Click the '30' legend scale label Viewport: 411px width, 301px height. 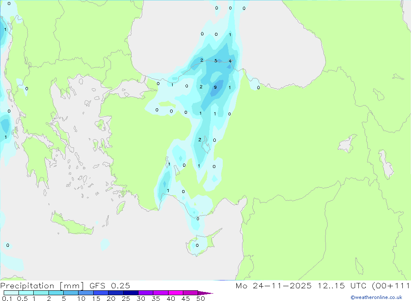pos(141,299)
